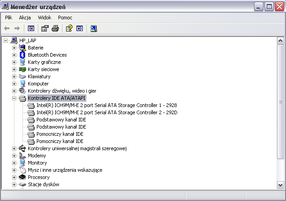Expand the Karty graficzne node
This screenshot has height=201, width=286.
pos(14,62)
